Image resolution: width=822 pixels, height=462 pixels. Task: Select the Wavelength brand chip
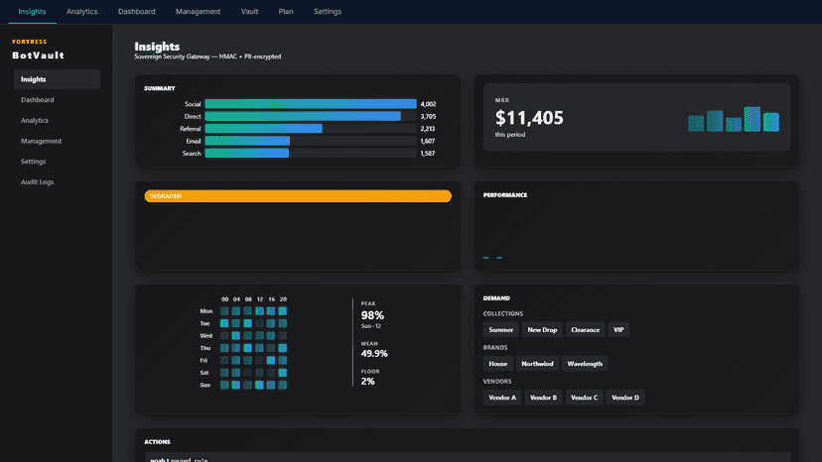(585, 364)
